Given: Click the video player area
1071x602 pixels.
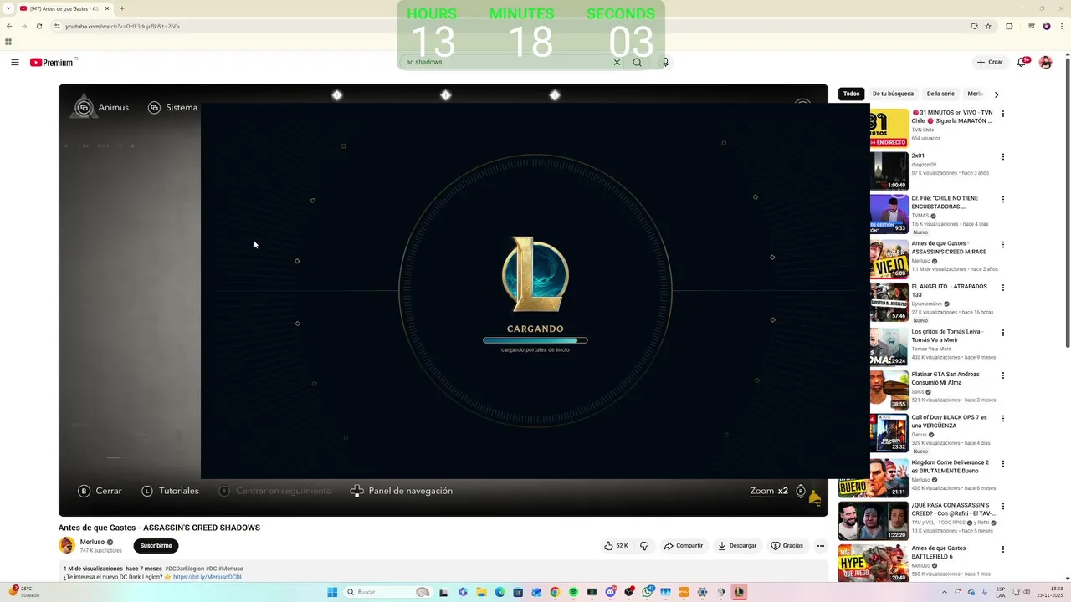Looking at the screenshot, I should pyautogui.click(x=443, y=300).
